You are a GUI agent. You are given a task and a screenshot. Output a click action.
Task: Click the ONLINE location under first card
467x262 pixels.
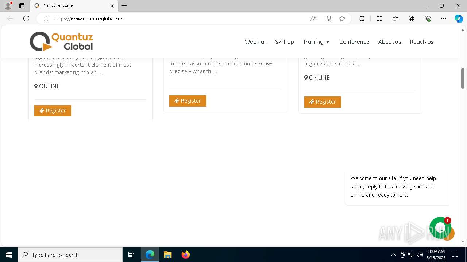pyautogui.click(x=47, y=86)
